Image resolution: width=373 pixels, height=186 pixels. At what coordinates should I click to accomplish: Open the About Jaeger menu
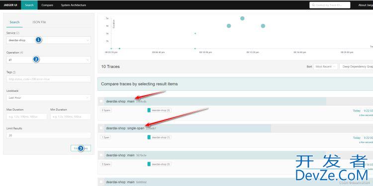click(366, 5)
